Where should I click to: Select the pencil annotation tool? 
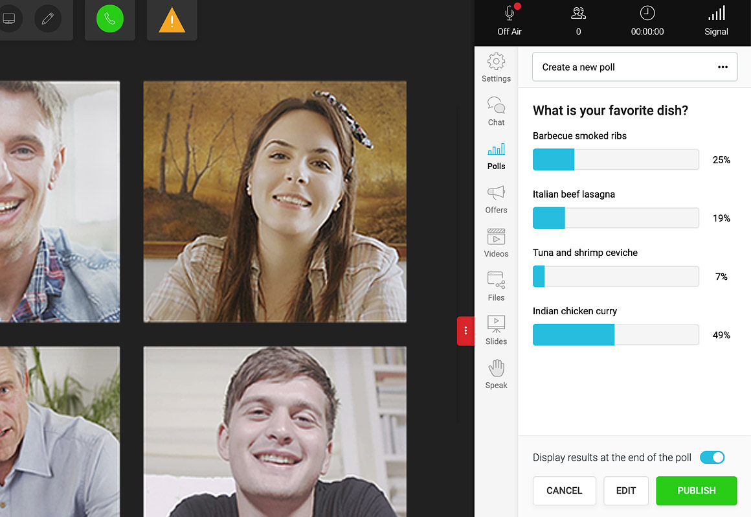(47, 19)
